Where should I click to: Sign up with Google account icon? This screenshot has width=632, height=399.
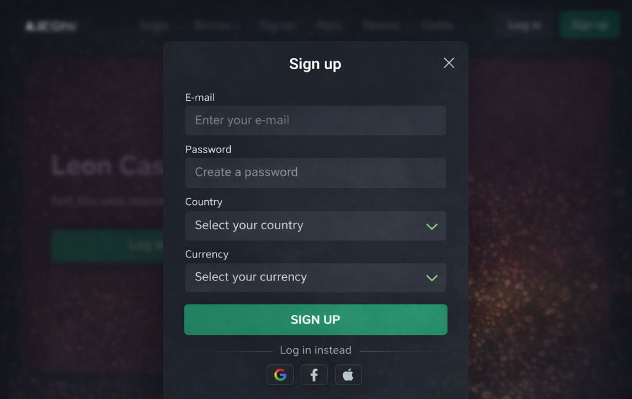click(280, 375)
